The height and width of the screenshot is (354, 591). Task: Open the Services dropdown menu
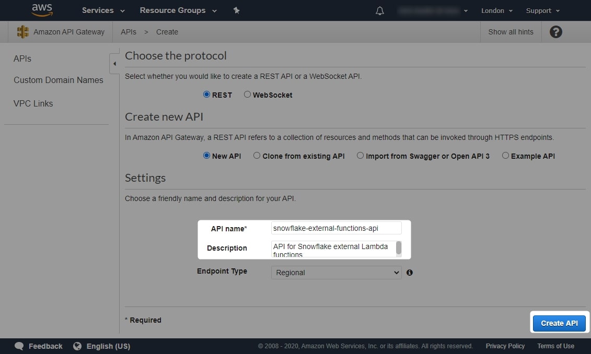click(x=103, y=10)
